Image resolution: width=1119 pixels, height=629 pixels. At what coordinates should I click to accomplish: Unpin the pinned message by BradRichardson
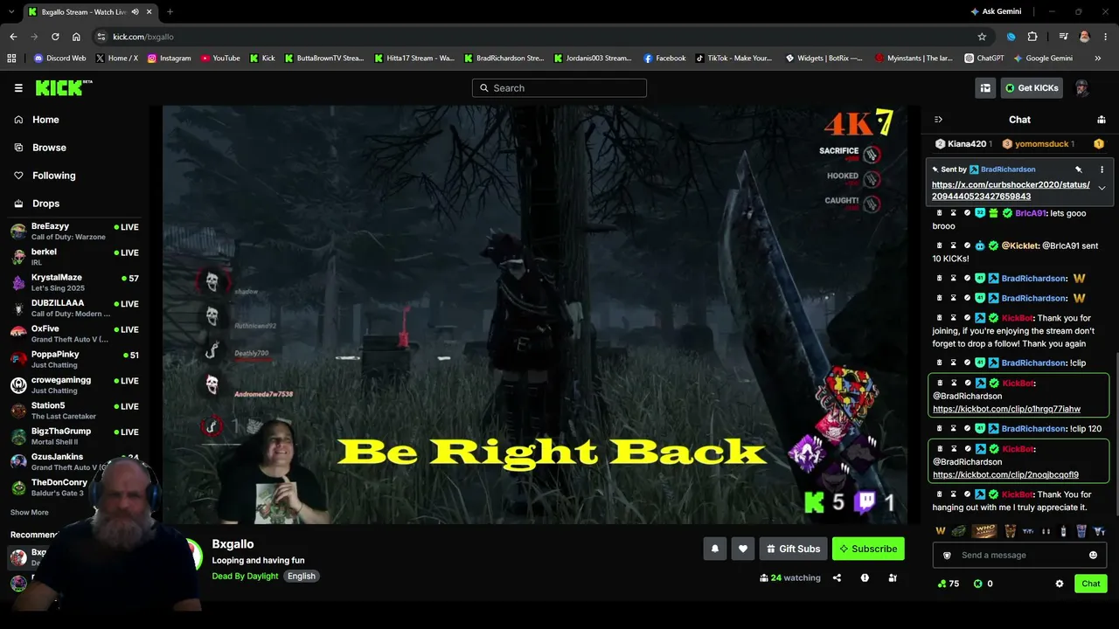point(1079,169)
